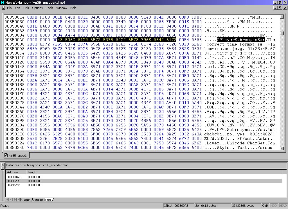This screenshot has height=209, width=288.
Task: Click the expand arrow under results close button
Action: pyautogui.click(x=3, y=168)
